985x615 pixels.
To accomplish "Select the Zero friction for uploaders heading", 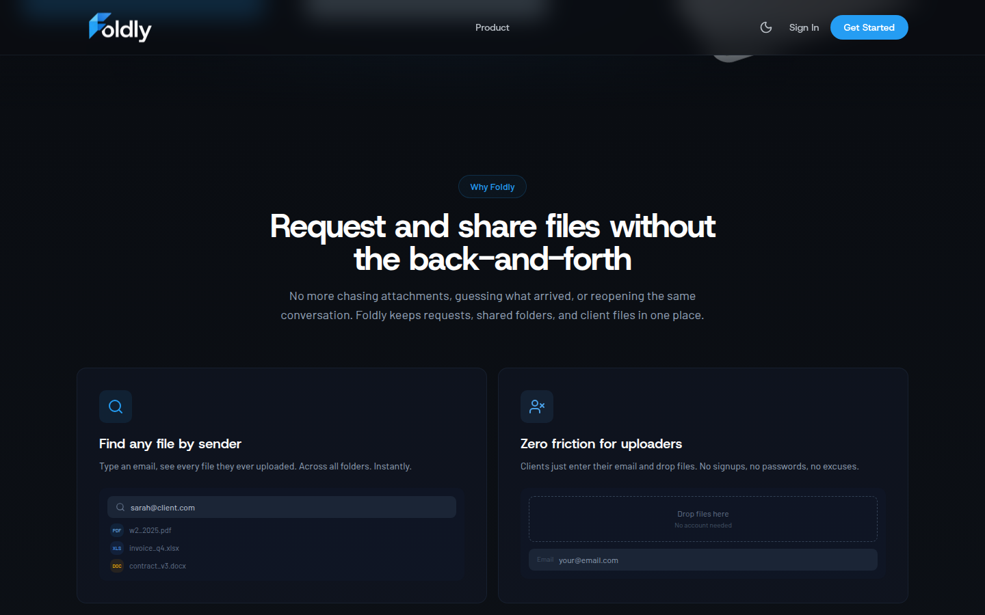I will (x=601, y=443).
